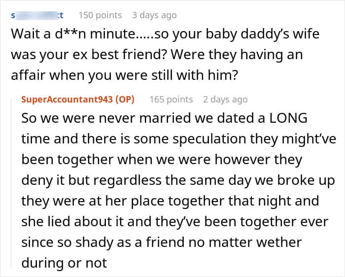Click the line "time and there is some speculation"
Image resolution: width=345 pixels, height=277 pixels.
coord(178,139)
